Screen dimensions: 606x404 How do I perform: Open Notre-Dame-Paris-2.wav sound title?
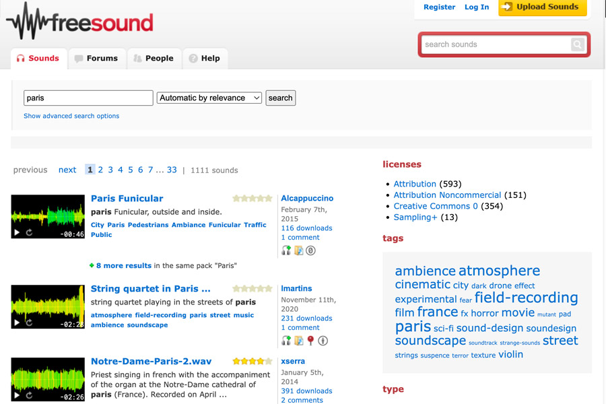(151, 362)
